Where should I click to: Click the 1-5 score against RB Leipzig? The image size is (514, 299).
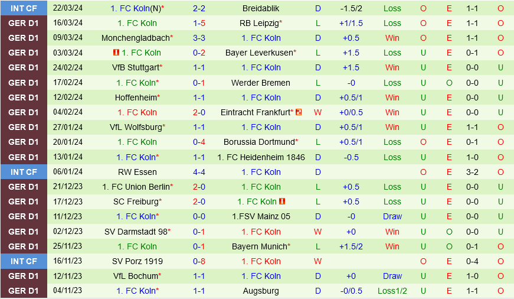click(x=199, y=23)
